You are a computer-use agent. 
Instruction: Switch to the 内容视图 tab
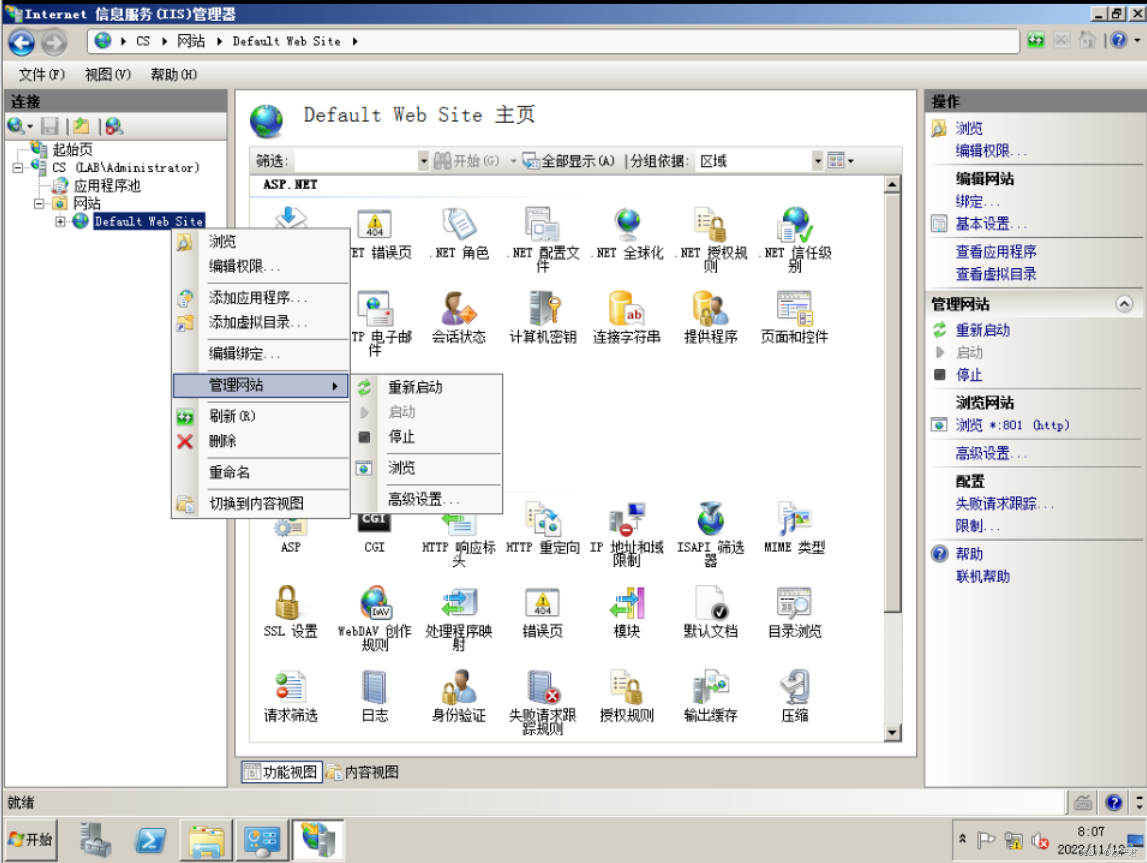(x=363, y=772)
